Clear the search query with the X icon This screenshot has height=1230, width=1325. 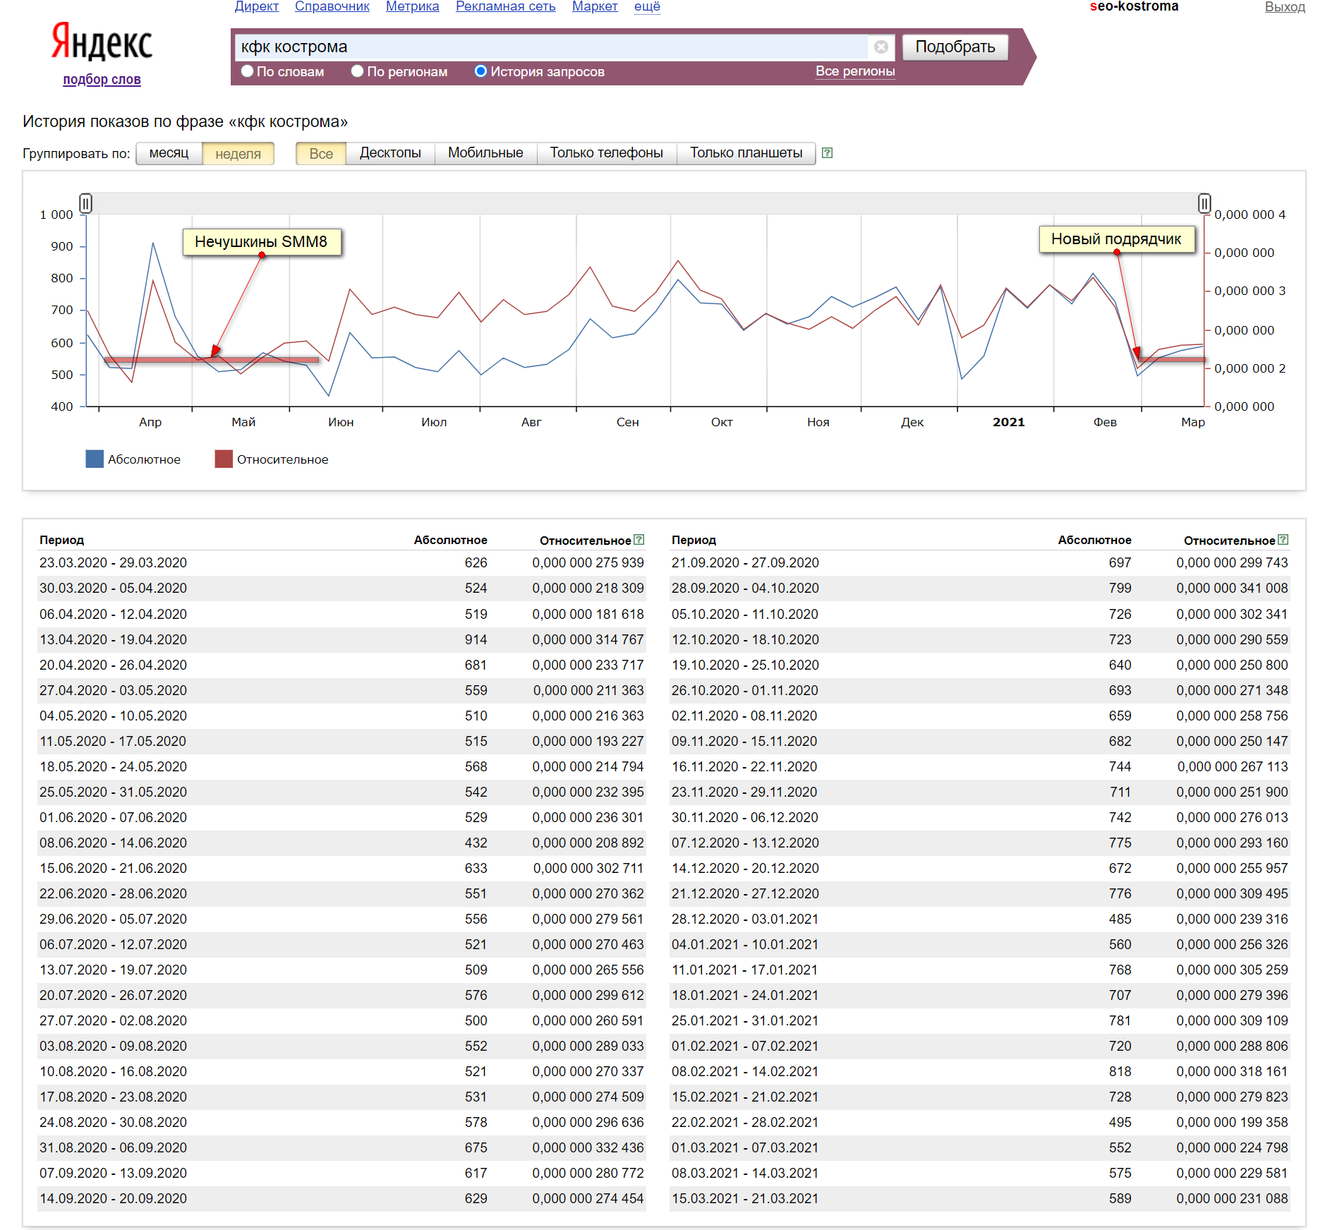click(x=881, y=47)
